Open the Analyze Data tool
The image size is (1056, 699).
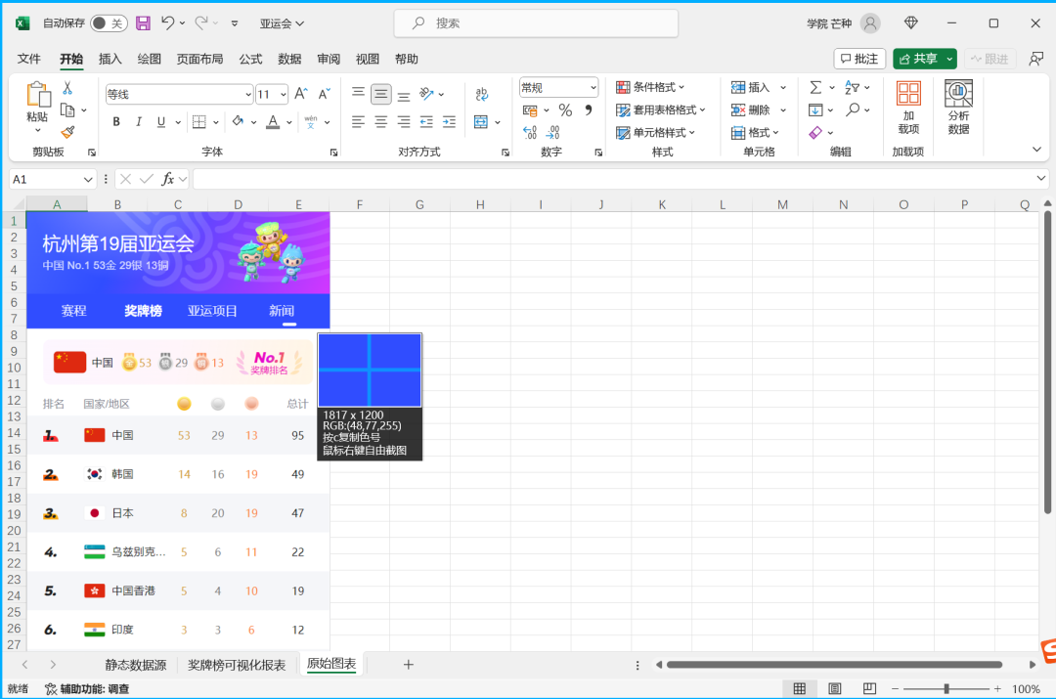958,108
